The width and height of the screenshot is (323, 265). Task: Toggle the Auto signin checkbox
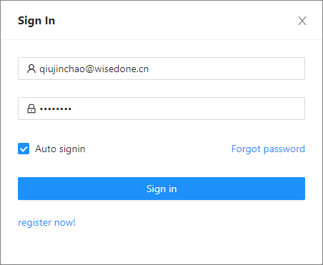[24, 149]
